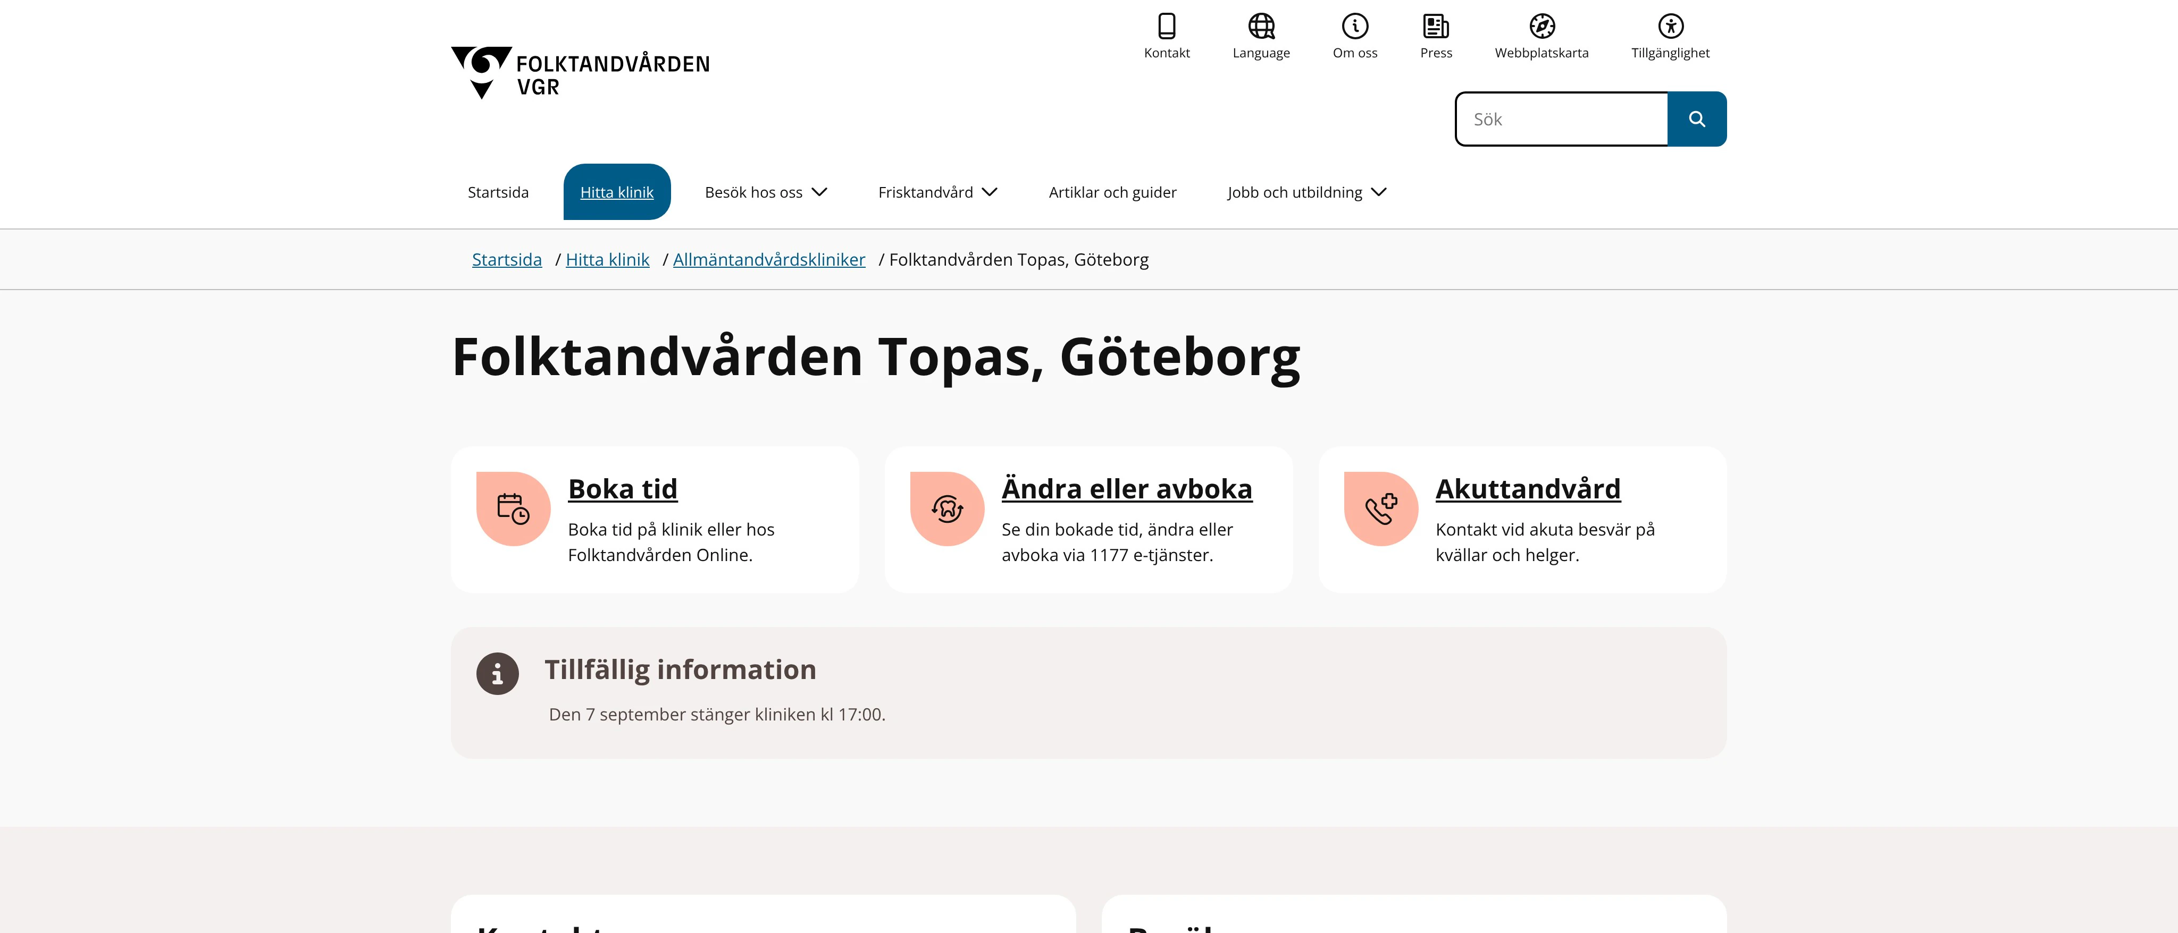Click the Kontakt label in header
This screenshot has height=933, width=2178.
tap(1167, 53)
